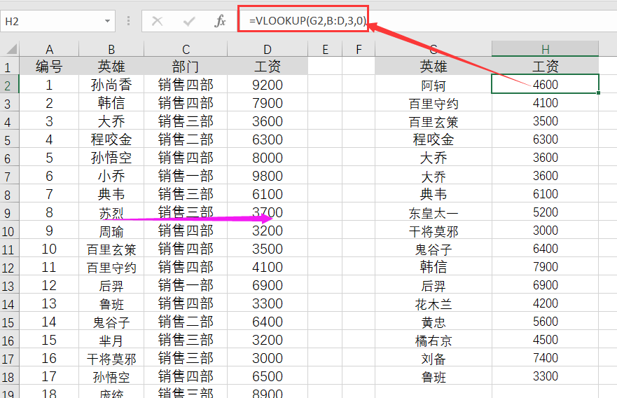Click the cell containing 阿轲

[434, 85]
